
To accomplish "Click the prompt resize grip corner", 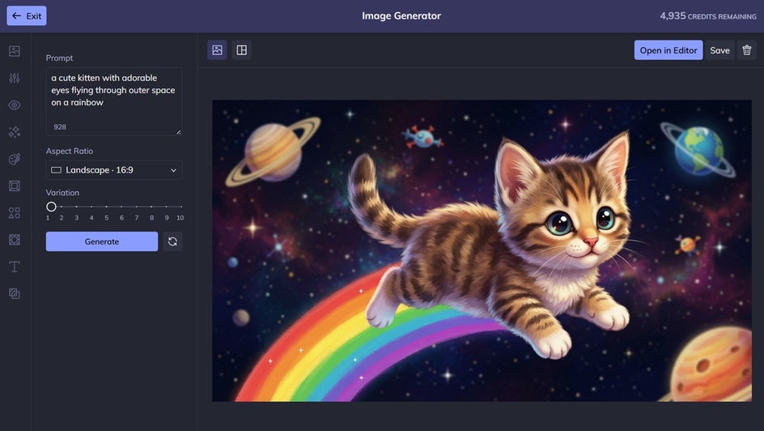I will pyautogui.click(x=178, y=131).
